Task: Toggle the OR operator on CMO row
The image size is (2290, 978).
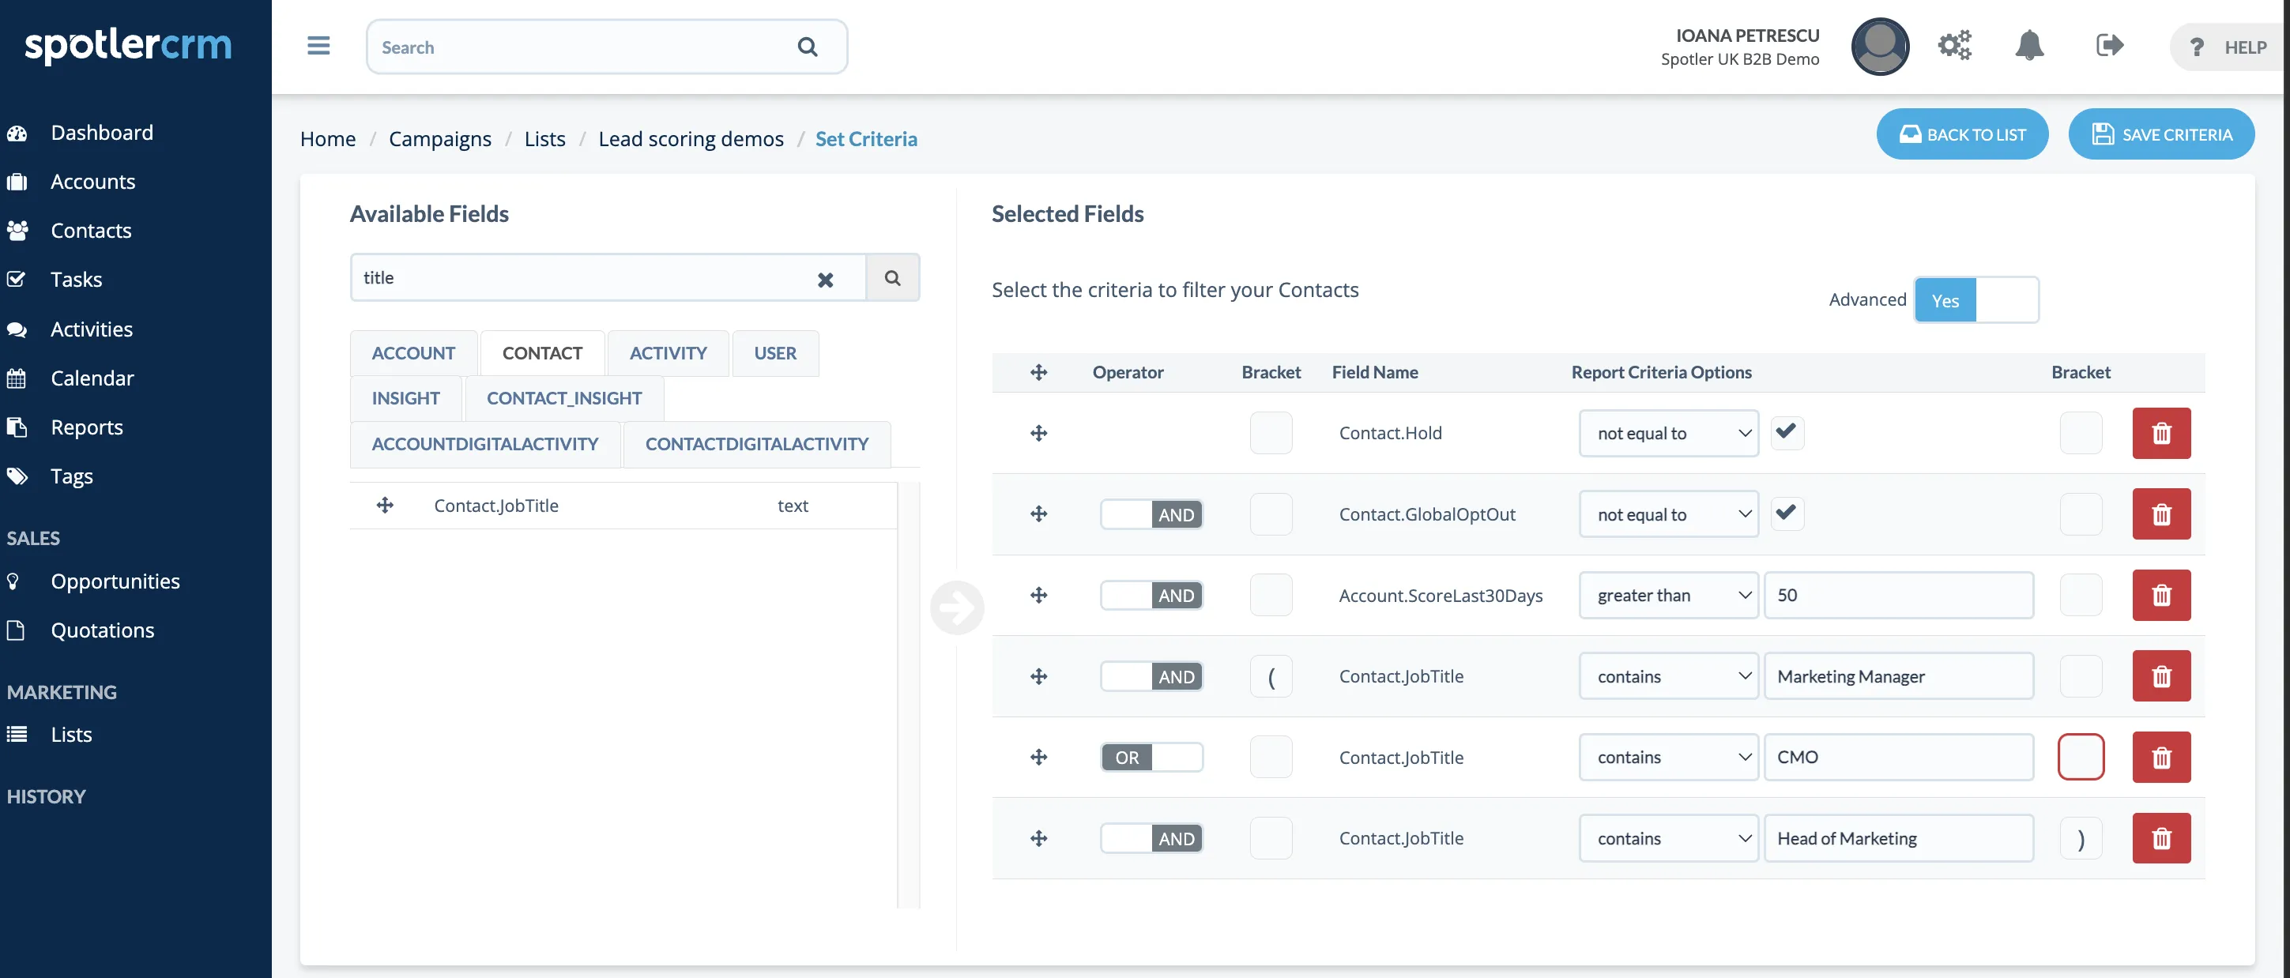Action: pos(1151,758)
